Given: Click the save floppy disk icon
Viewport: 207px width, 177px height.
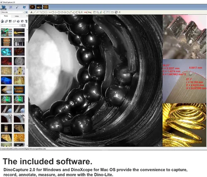Looking at the screenshot, I should pos(10,21).
